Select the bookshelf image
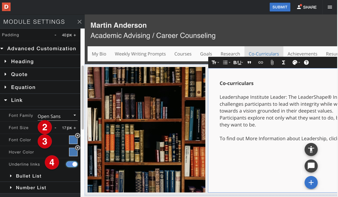338x197 pixels. click(x=146, y=130)
